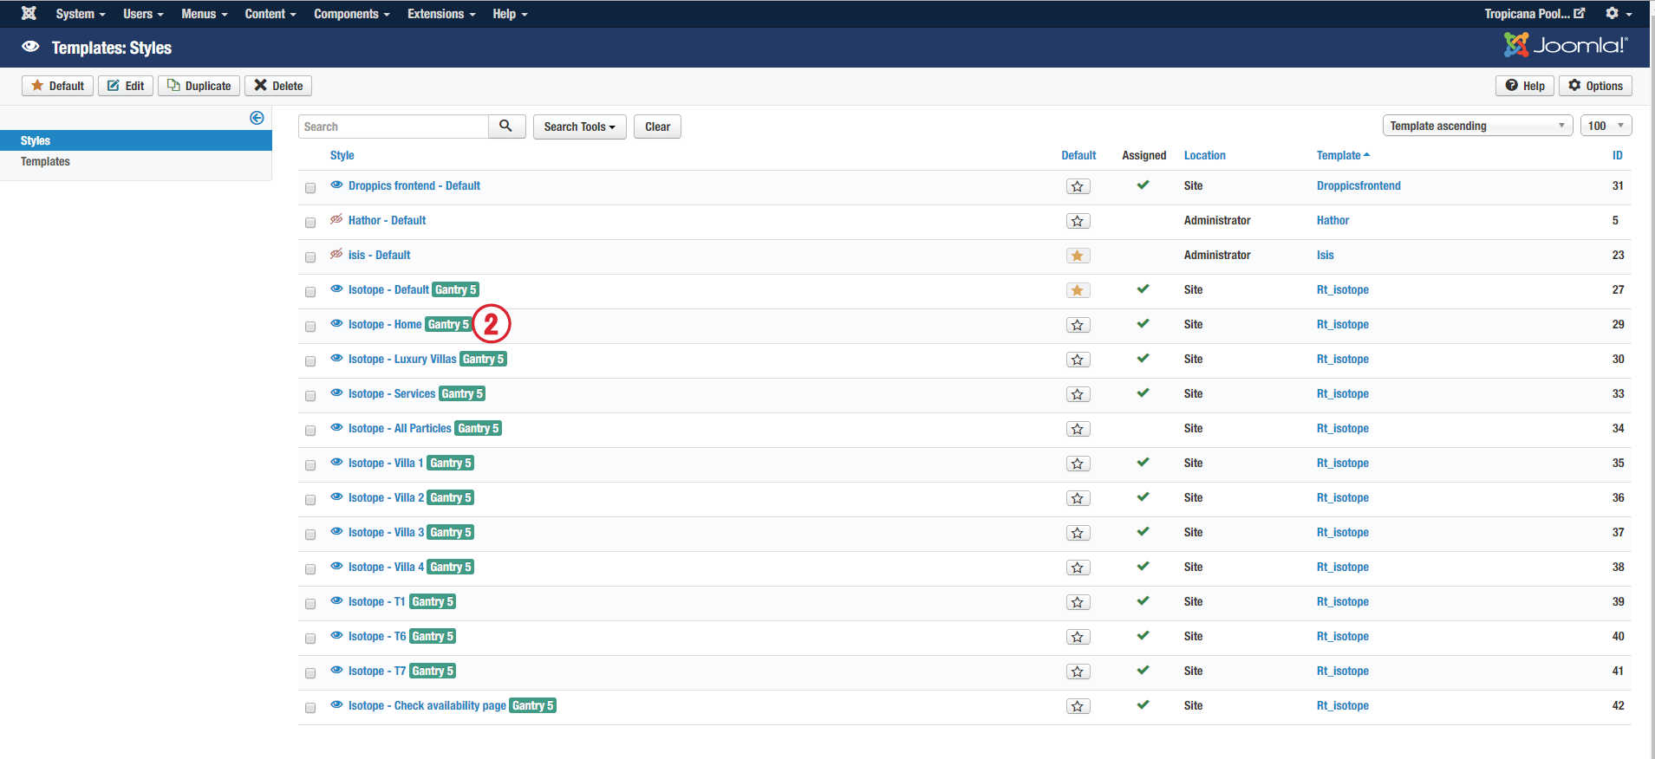Open the Template ascending sort dropdown
The image size is (1655, 759).
1478,126
